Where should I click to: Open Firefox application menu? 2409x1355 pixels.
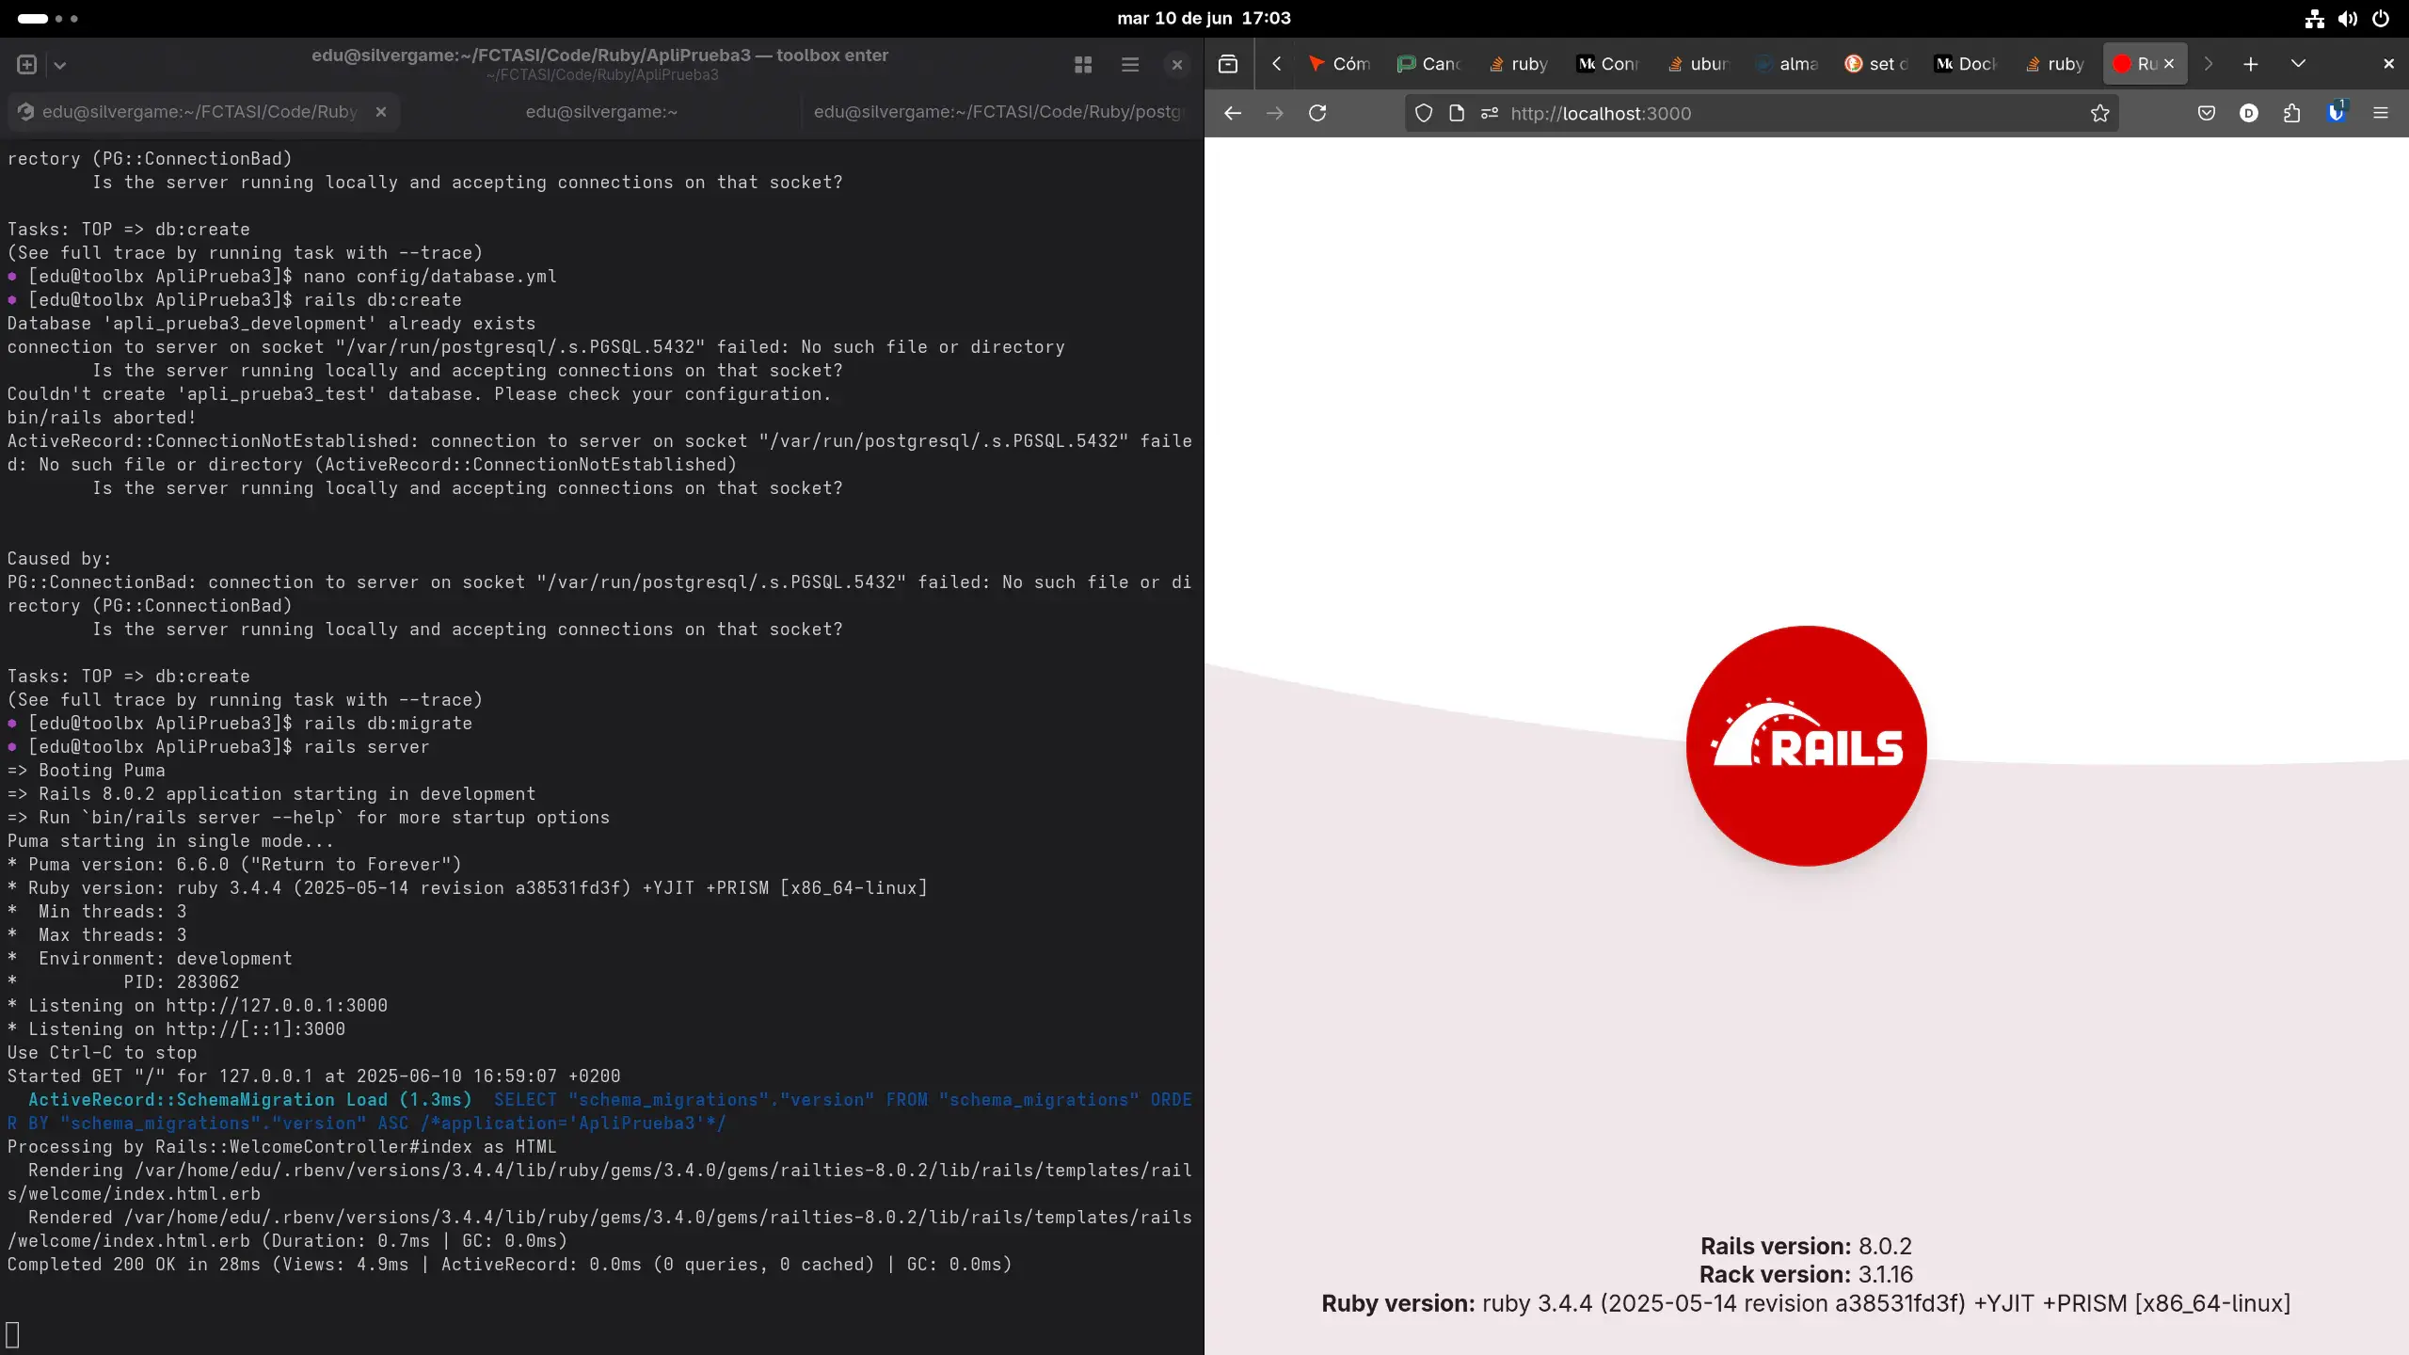click(2381, 113)
